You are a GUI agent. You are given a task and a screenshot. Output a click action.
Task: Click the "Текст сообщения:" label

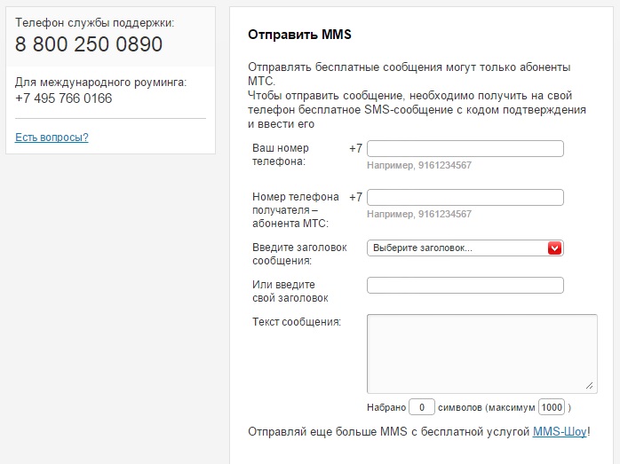click(x=297, y=321)
